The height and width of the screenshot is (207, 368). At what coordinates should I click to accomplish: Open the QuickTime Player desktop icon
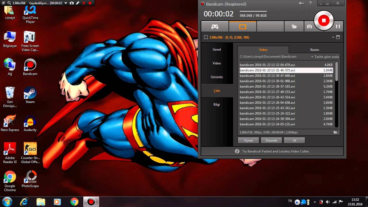[x=30, y=14]
